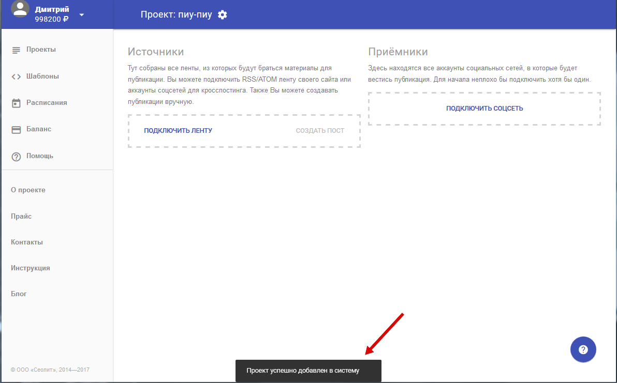Viewport: 617px width, 383px height.
Task: Open the О проекте link
Action: (x=28, y=190)
